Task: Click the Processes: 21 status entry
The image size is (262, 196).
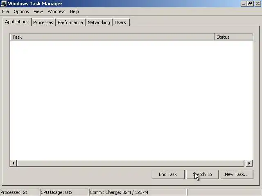Action: (x=19, y=192)
